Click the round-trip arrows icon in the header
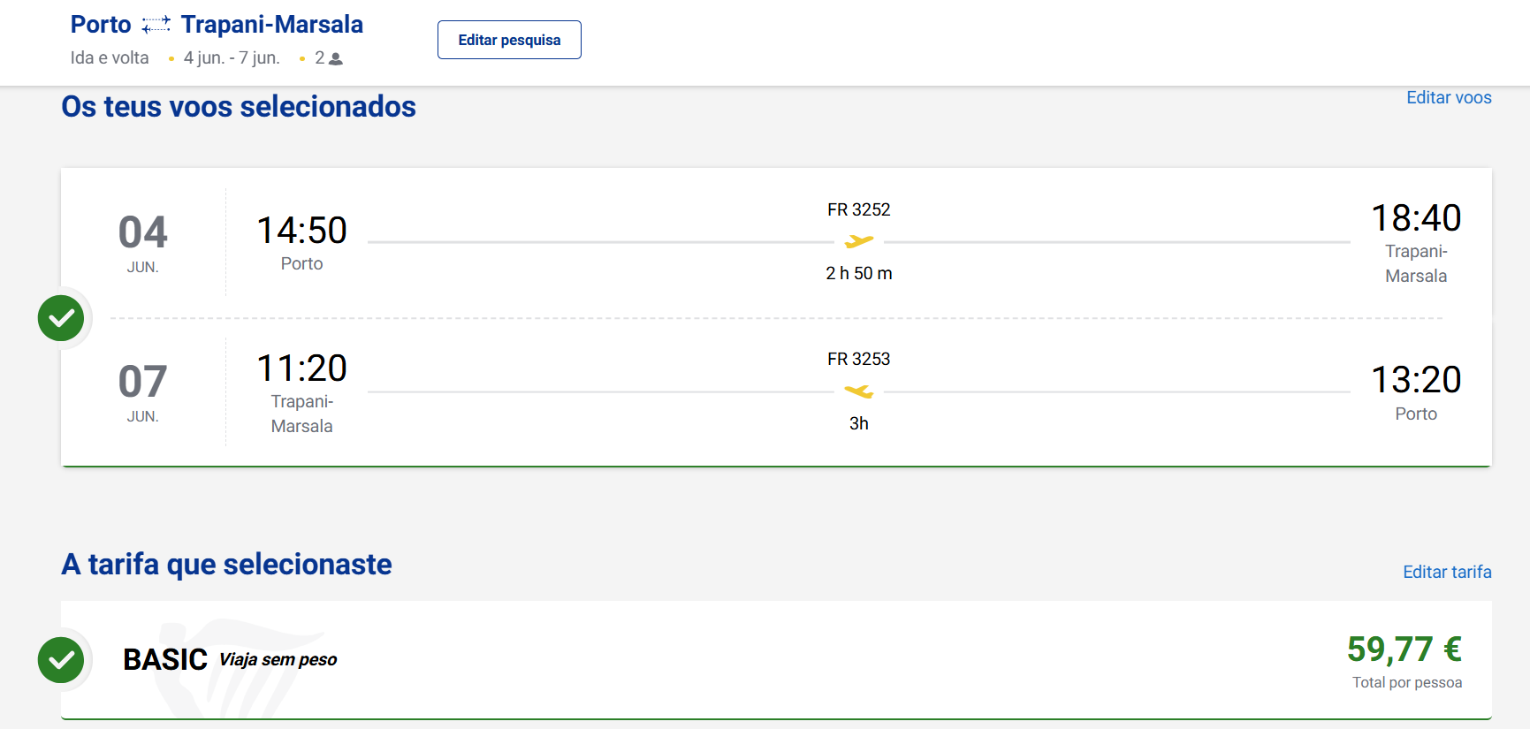Image resolution: width=1530 pixels, height=729 pixels. click(156, 25)
